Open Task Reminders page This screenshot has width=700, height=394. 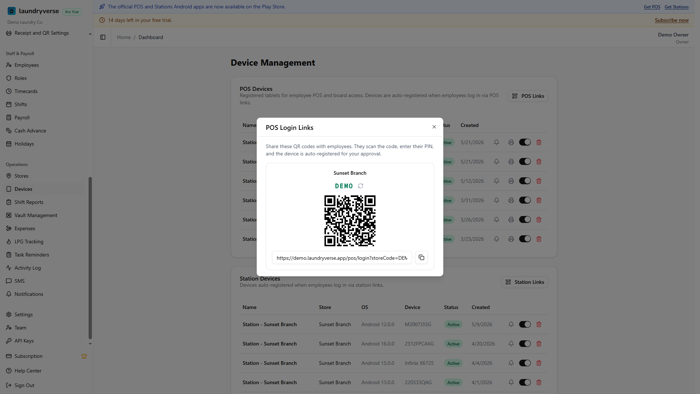pos(44,255)
